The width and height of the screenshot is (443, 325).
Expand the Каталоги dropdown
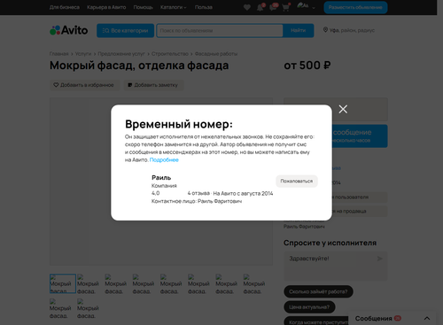coord(173,7)
